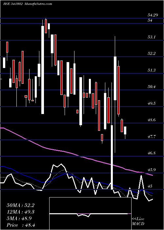This screenshot has height=230, width=164.
Task: Click the 52.2 price axis label
Action: coord(152,54)
